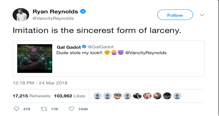This screenshot has height=116, width=219.
Task: Open Ryan Reynolds' profile picture
Action: click(21, 15)
